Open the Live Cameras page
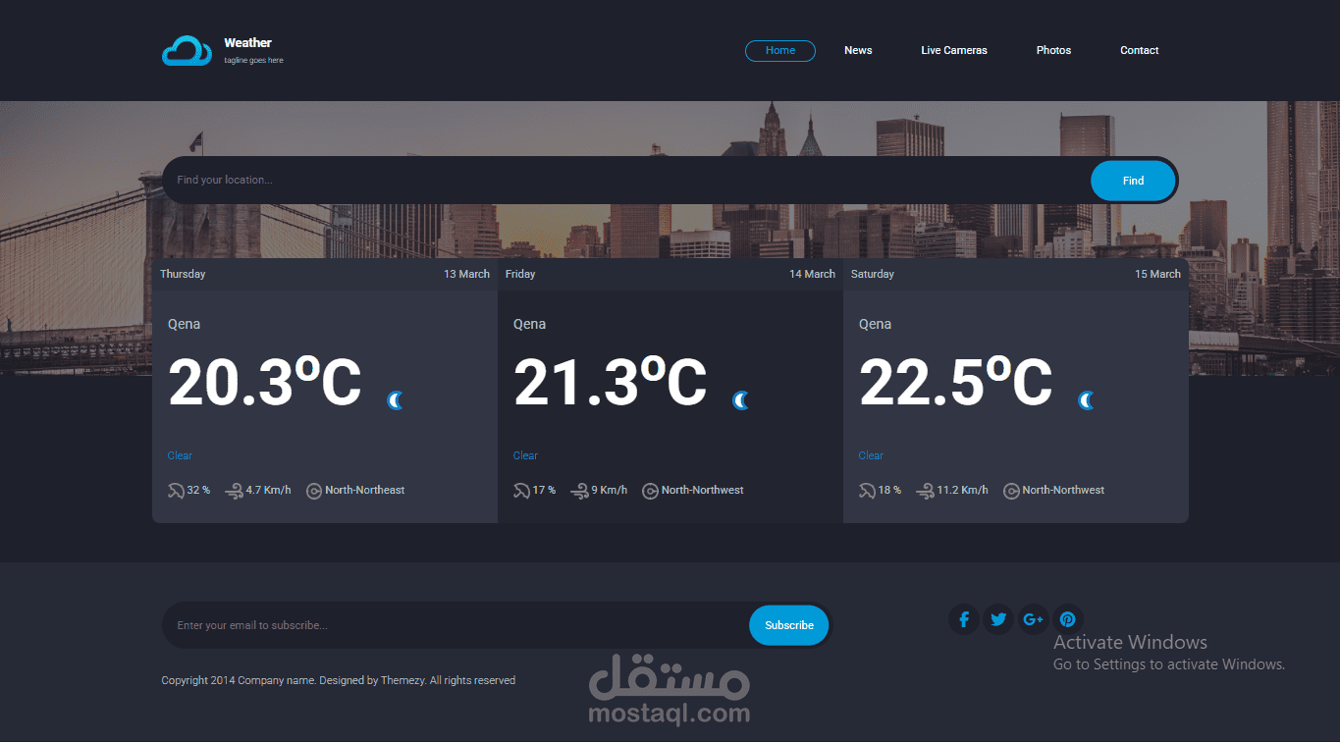 pos(953,50)
